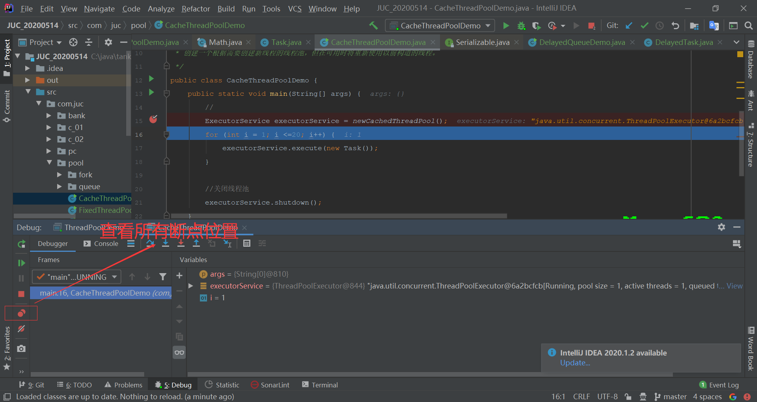This screenshot has width=757, height=402.
Task: Open the SonarLint tool window
Action: (270, 385)
